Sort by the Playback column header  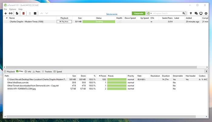click(x=64, y=18)
